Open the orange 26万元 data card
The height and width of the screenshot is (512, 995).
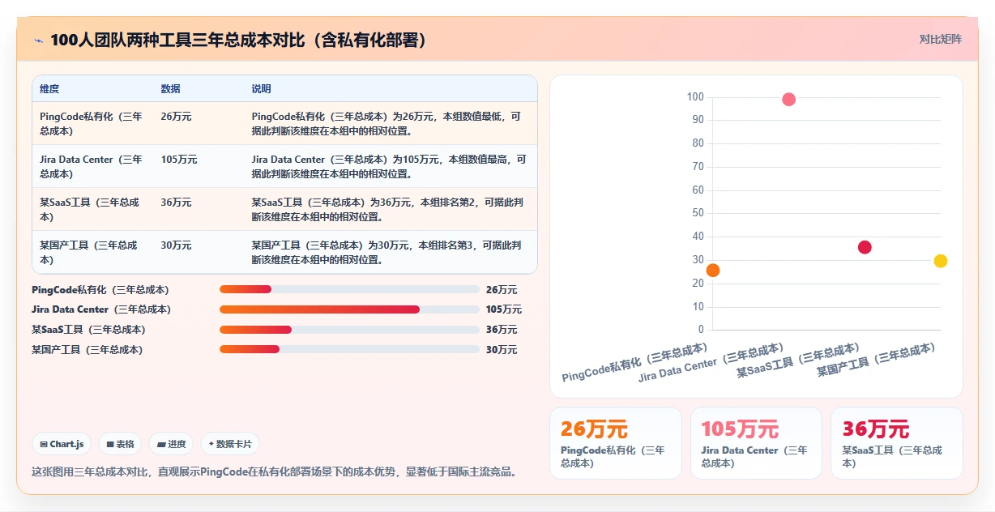click(x=616, y=443)
